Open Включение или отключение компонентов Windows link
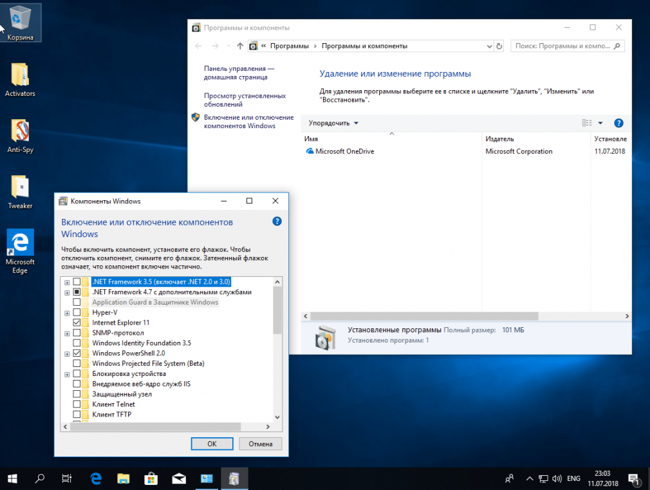The width and height of the screenshot is (650, 490). (x=248, y=122)
